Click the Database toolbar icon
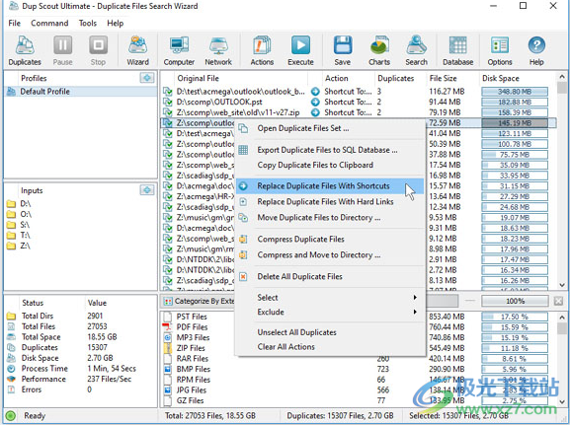The image size is (570, 425). (x=457, y=51)
